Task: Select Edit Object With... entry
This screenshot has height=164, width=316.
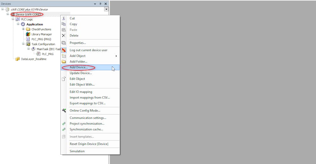Action: click(90, 85)
